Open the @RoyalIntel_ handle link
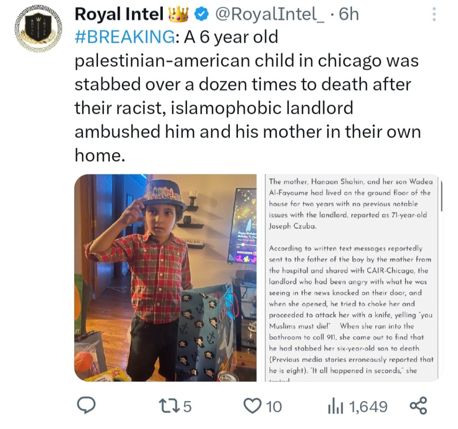 point(271,15)
